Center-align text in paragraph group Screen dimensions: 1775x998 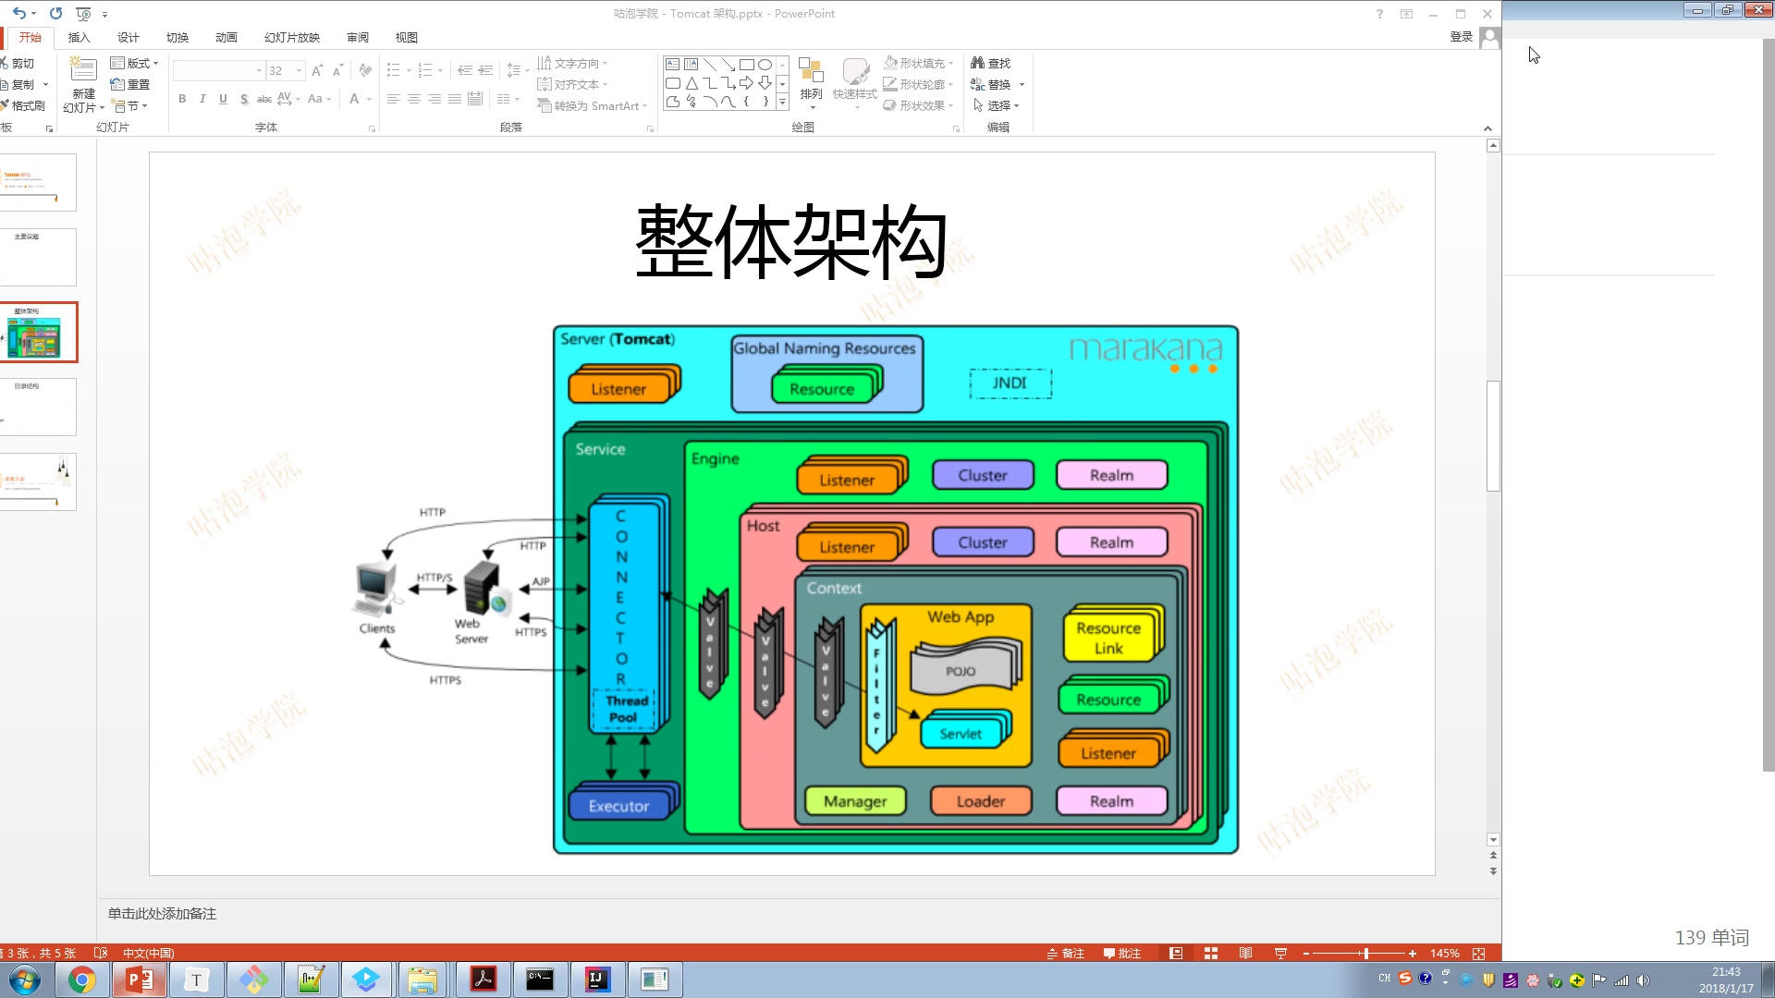coord(414,99)
